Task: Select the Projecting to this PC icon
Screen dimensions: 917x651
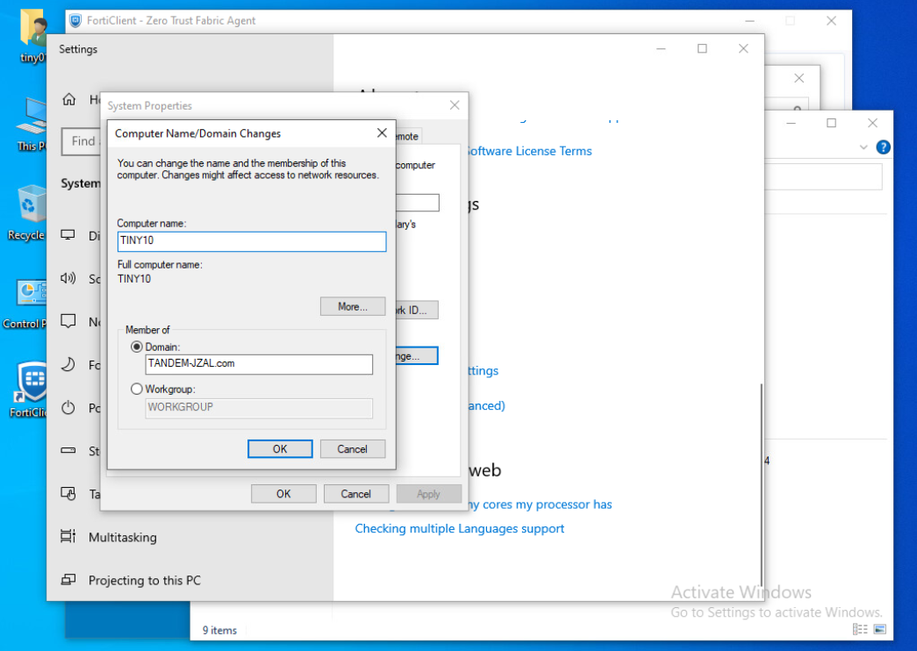Action: click(68, 580)
